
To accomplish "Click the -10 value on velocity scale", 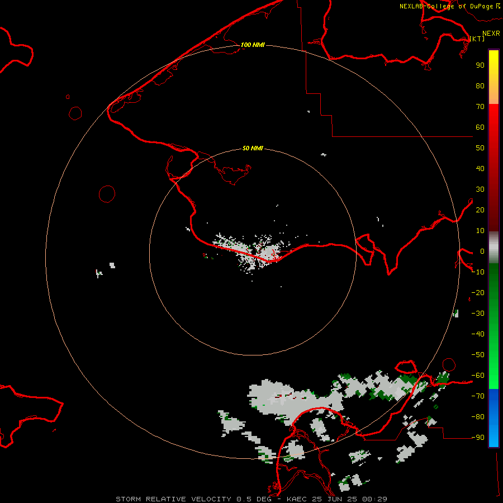I will [478, 272].
